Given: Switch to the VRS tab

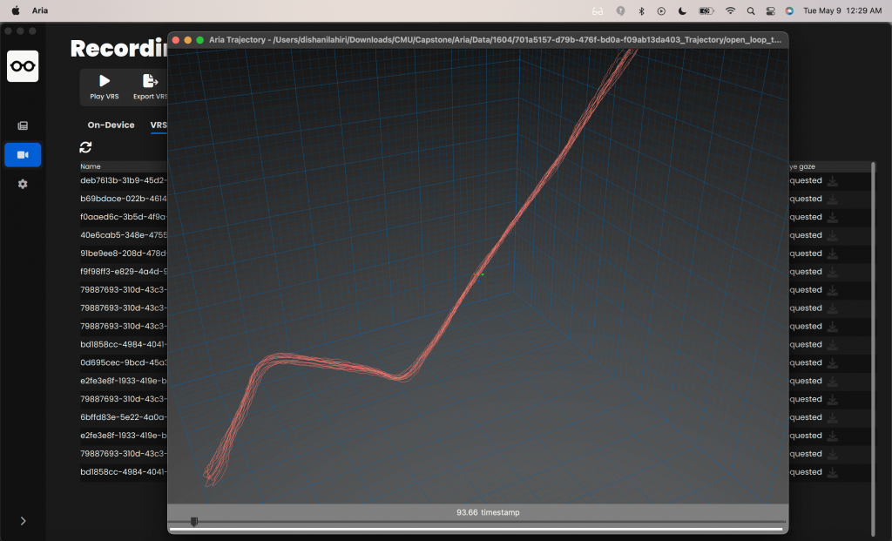Looking at the screenshot, I should coord(159,125).
